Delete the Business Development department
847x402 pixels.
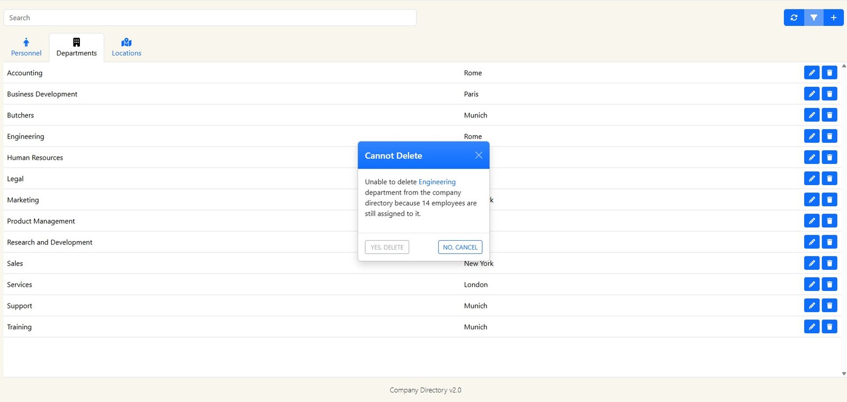tap(830, 94)
